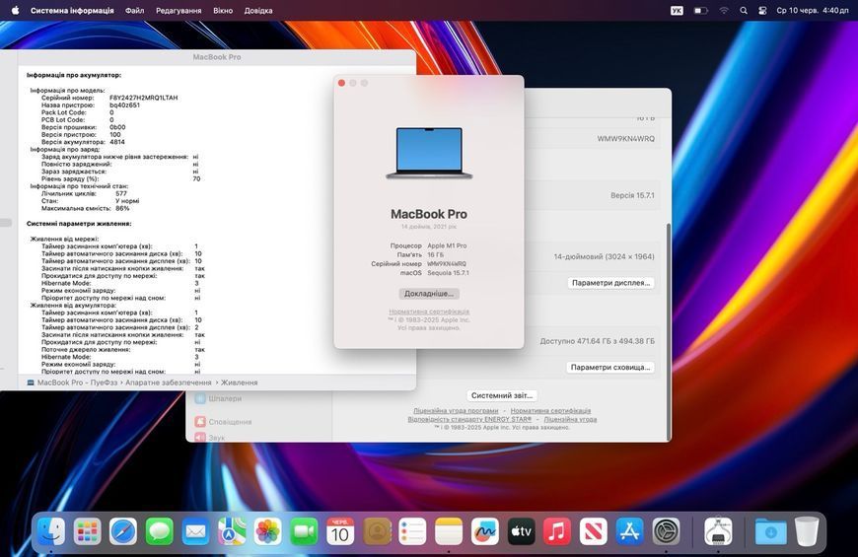
Task: Open the Довідка menu
Action: pyautogui.click(x=258, y=11)
